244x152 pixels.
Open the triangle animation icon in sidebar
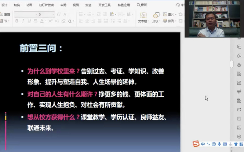point(239,65)
